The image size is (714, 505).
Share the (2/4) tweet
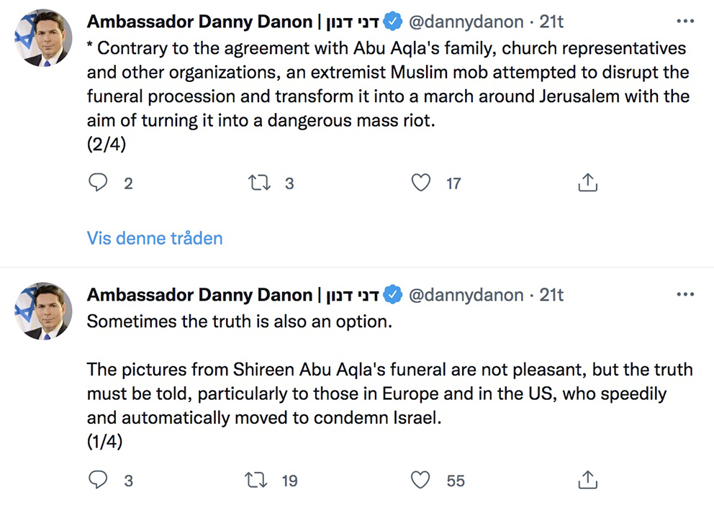point(588,183)
